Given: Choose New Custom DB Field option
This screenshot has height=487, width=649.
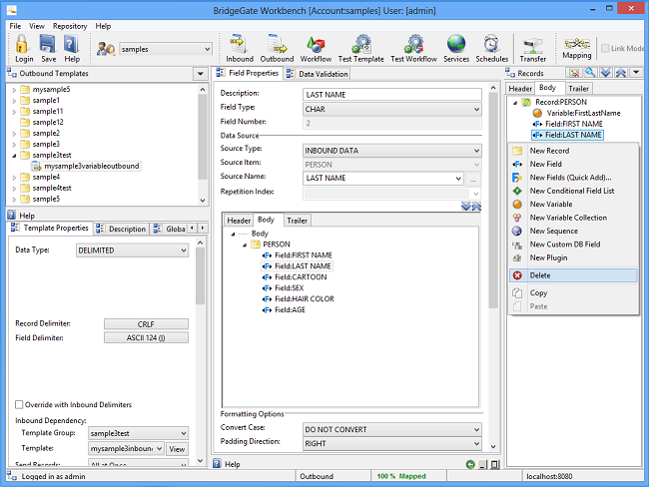Looking at the screenshot, I should point(573,244).
